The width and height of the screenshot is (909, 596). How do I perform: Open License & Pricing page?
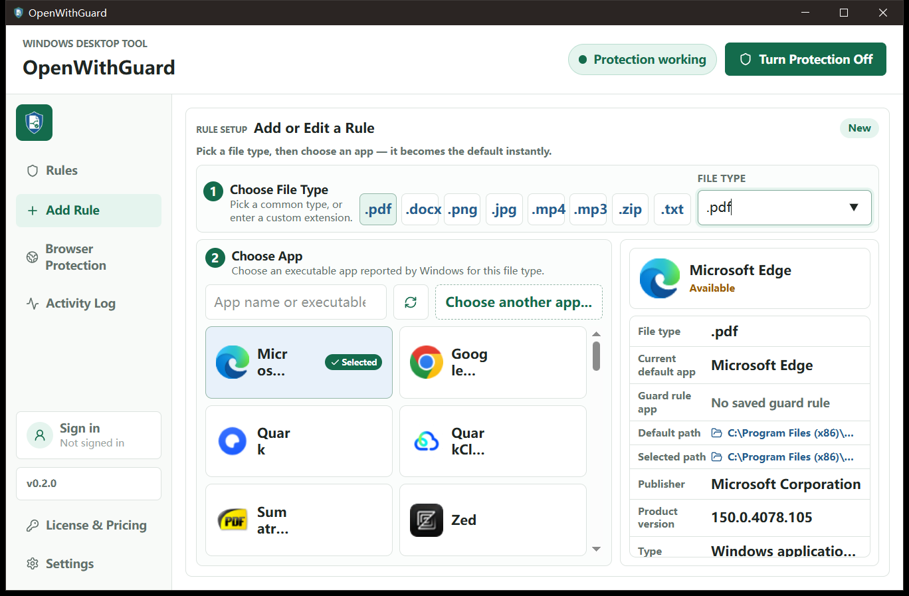88,526
